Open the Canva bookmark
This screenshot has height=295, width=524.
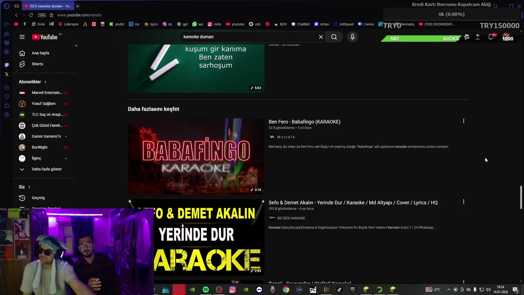click(x=366, y=24)
